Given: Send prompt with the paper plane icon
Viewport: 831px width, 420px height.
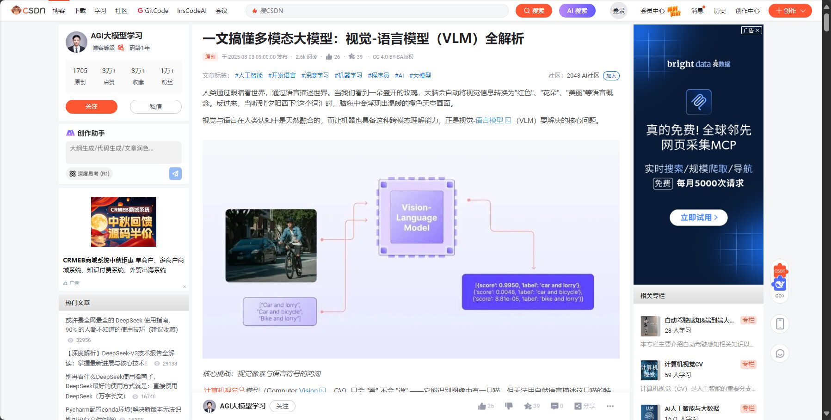Looking at the screenshot, I should pos(175,174).
